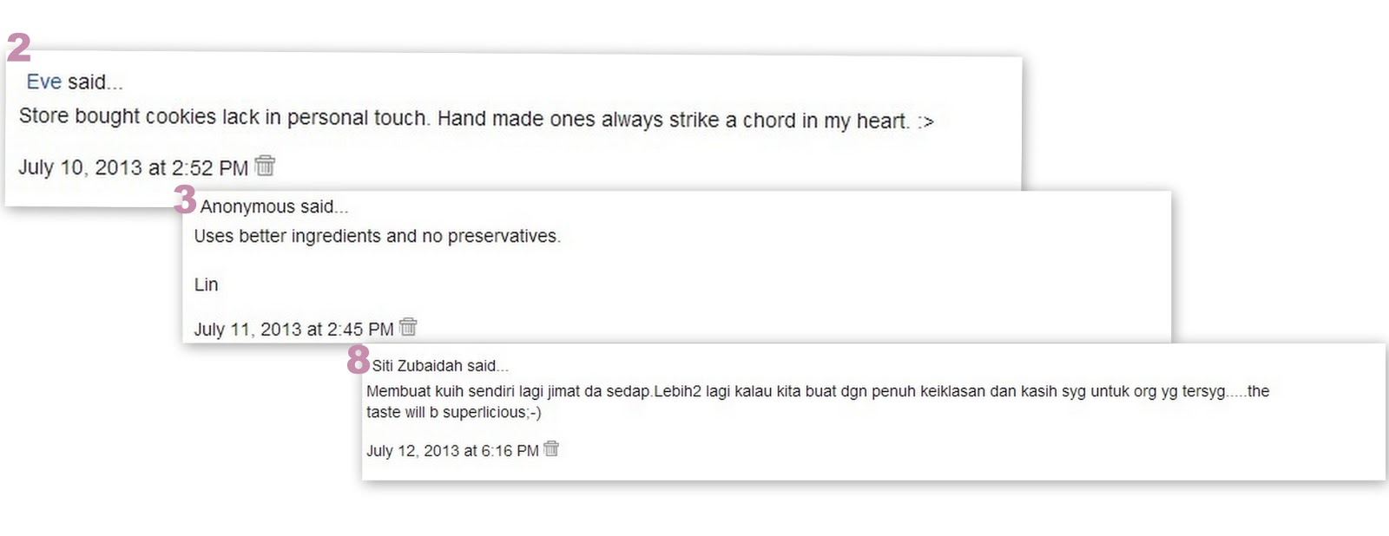The height and width of the screenshot is (536, 1389).
Task: Click trash icon on Anonymous comment
Action: (408, 327)
